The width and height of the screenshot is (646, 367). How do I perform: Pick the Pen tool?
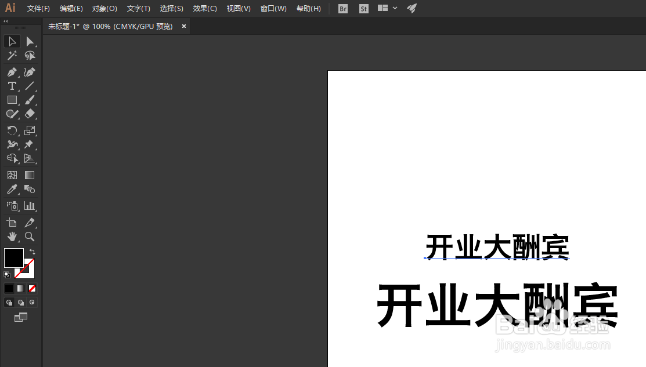(12, 72)
